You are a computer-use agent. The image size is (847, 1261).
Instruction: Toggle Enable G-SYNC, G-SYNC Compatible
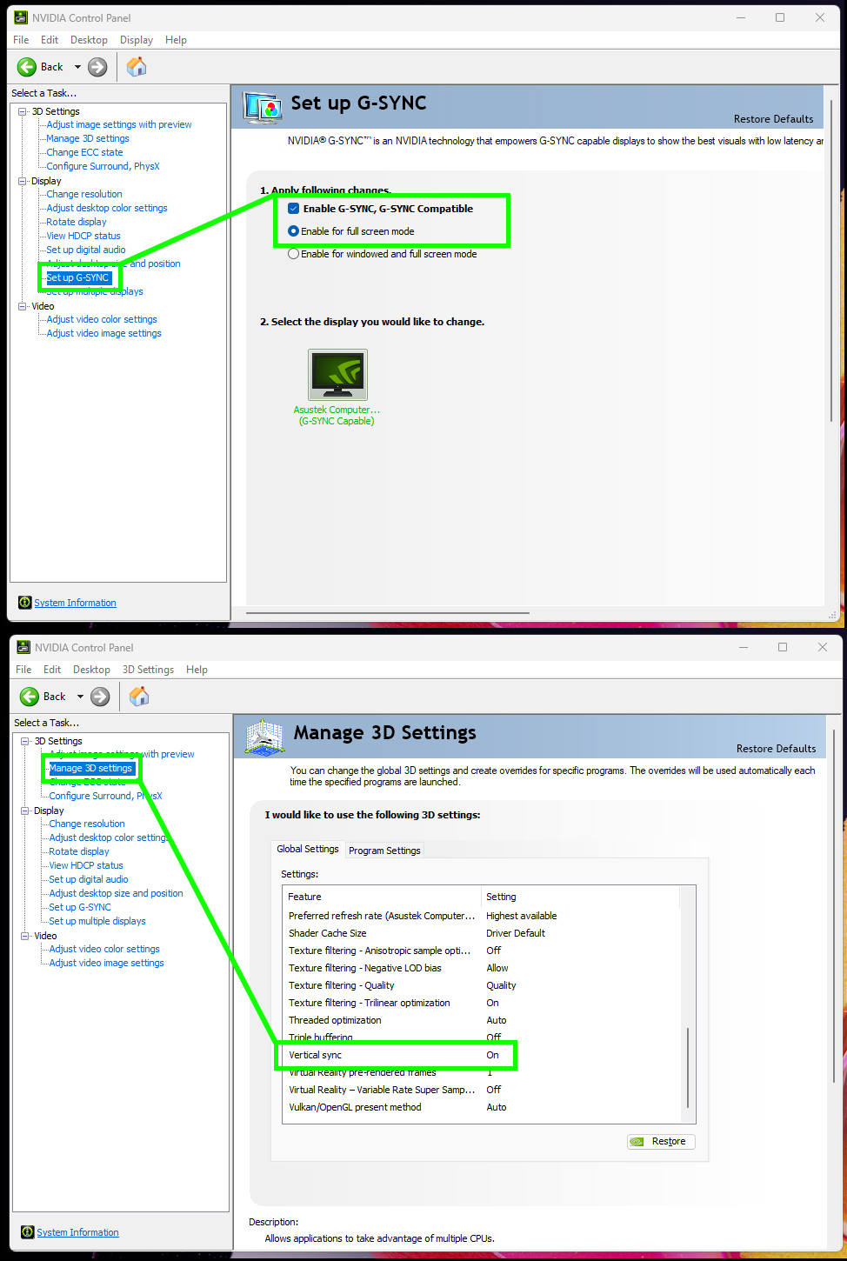point(293,208)
